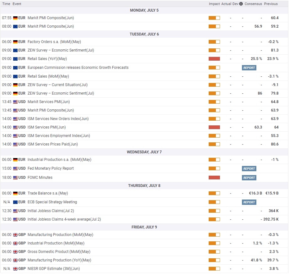Click the red impact indicator for Retail Sales YoY
The image size is (289, 274).
pos(214,58)
